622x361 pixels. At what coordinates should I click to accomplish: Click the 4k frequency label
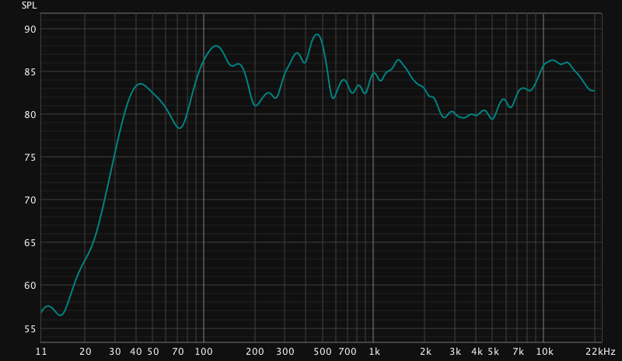point(477,352)
